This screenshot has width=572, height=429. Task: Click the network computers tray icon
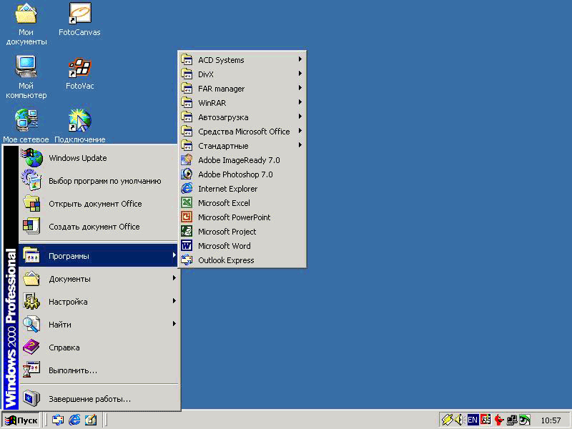coord(512,420)
